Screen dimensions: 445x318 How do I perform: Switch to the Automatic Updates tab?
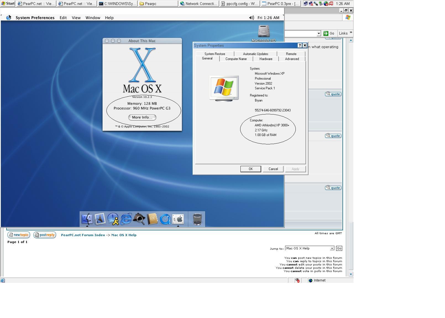[256, 54]
